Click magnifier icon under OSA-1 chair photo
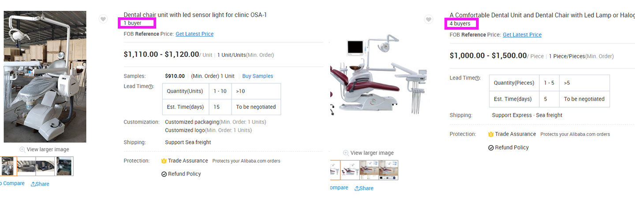Image resolution: width=635 pixels, height=199 pixels. pyautogui.click(x=22, y=150)
